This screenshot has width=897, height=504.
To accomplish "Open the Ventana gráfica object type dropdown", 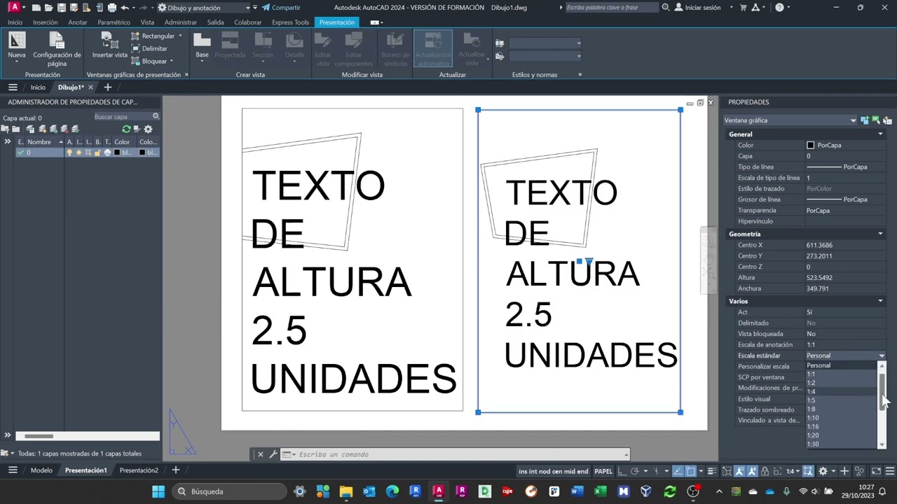I will 790,120.
